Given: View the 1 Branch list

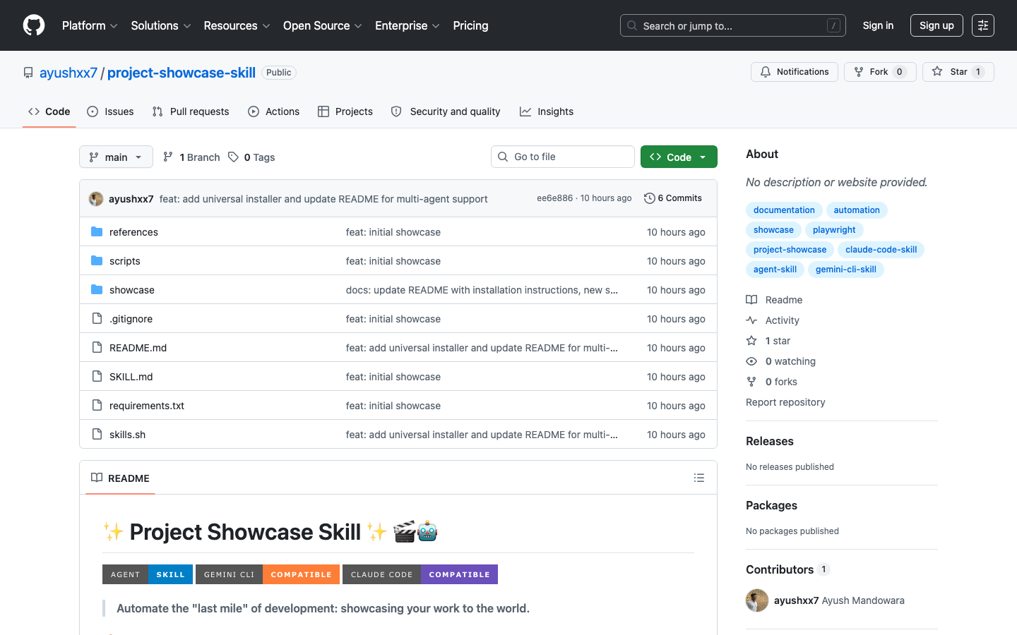Looking at the screenshot, I should click(191, 157).
